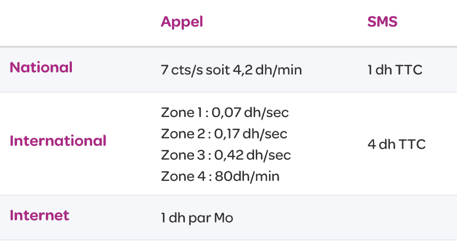457x249 pixels.
Task: Select the International row label
Action: [58, 141]
